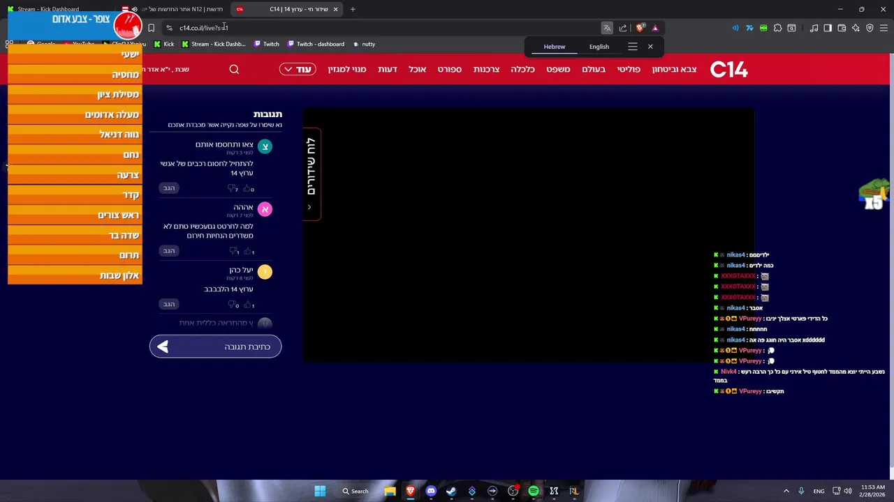Reply to the אההה comment

click(x=169, y=250)
